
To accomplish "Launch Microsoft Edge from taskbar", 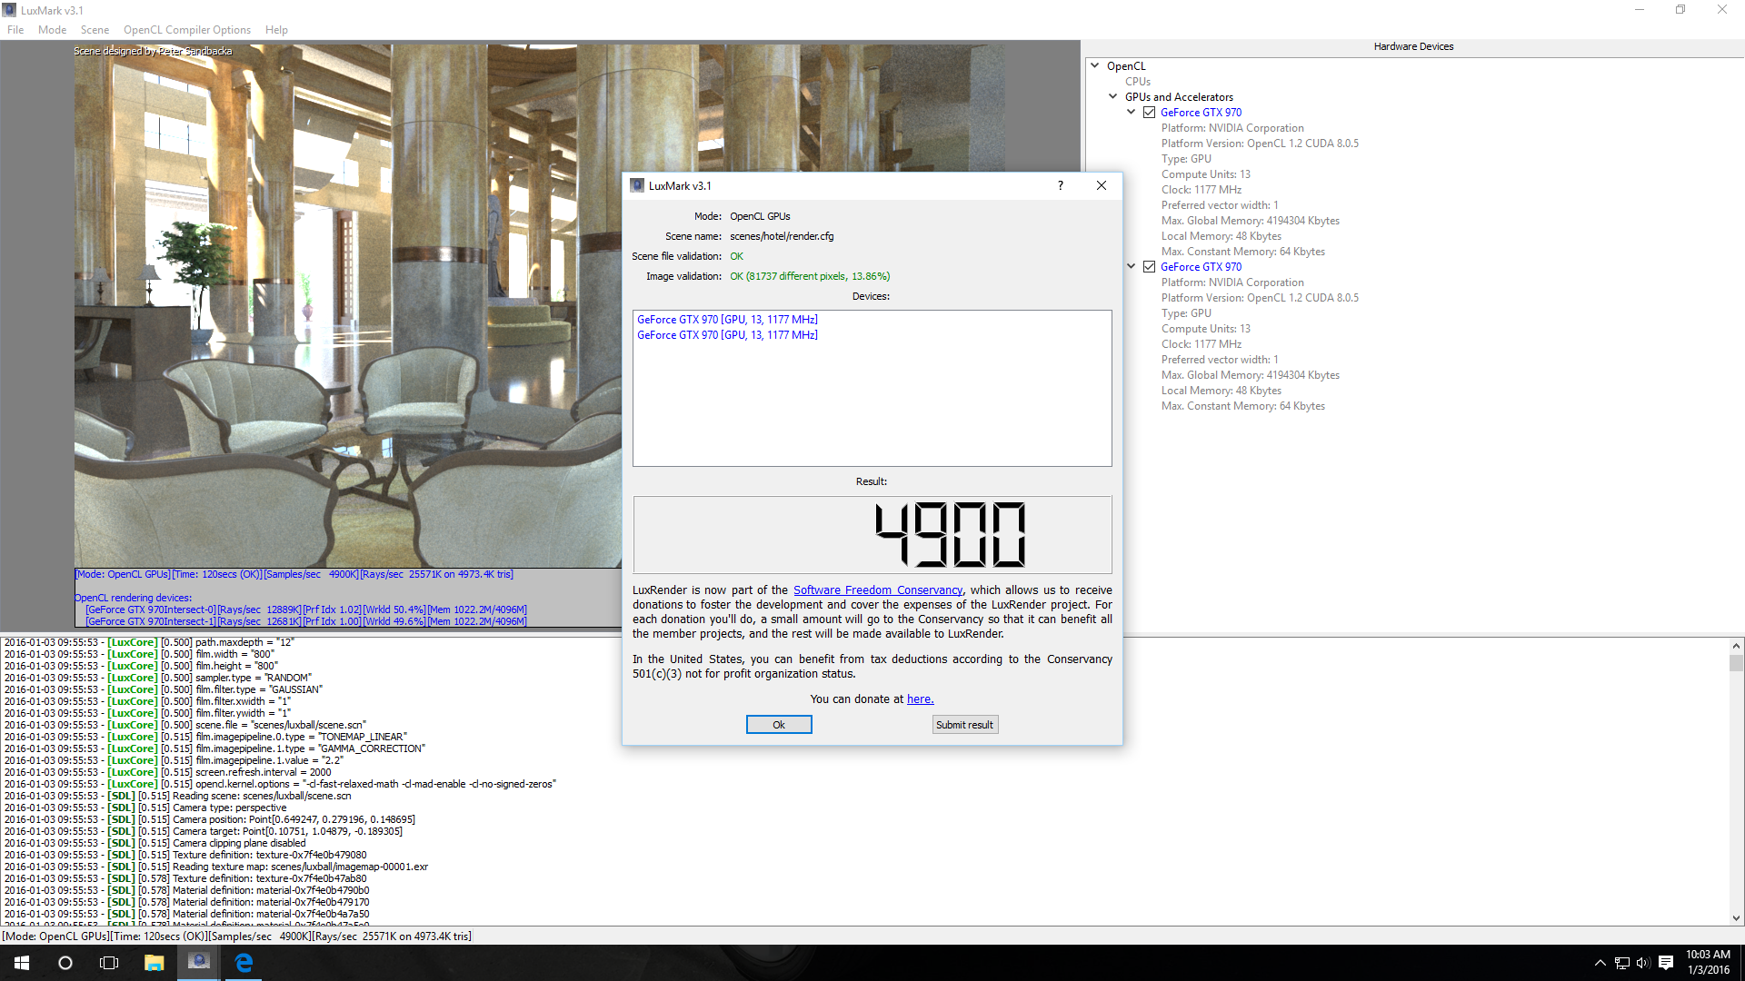I will tap(244, 963).
